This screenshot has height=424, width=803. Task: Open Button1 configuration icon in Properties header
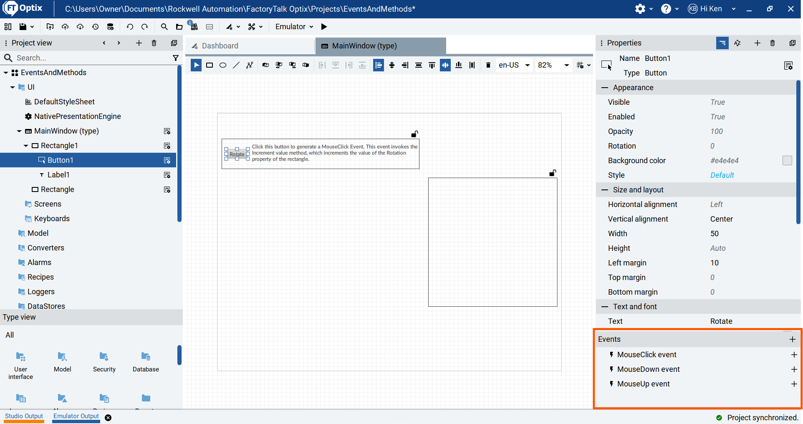pos(788,66)
